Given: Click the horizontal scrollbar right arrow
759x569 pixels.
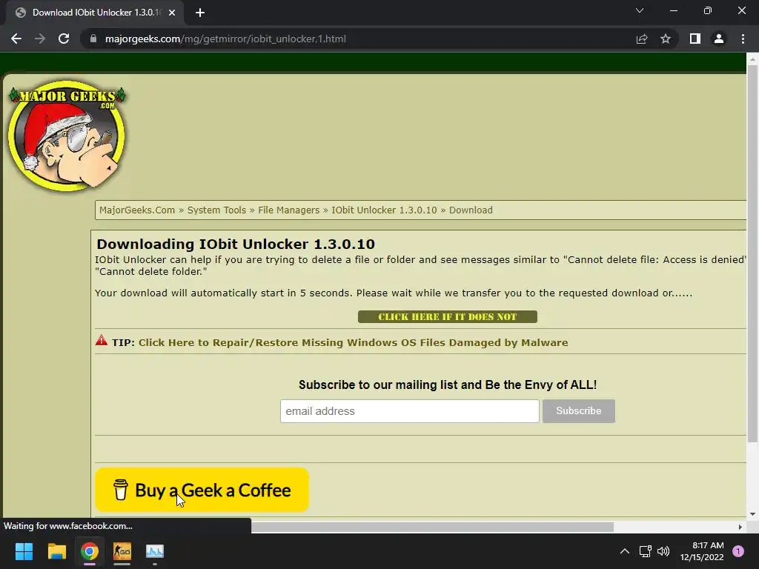Looking at the screenshot, I should tap(740, 527).
